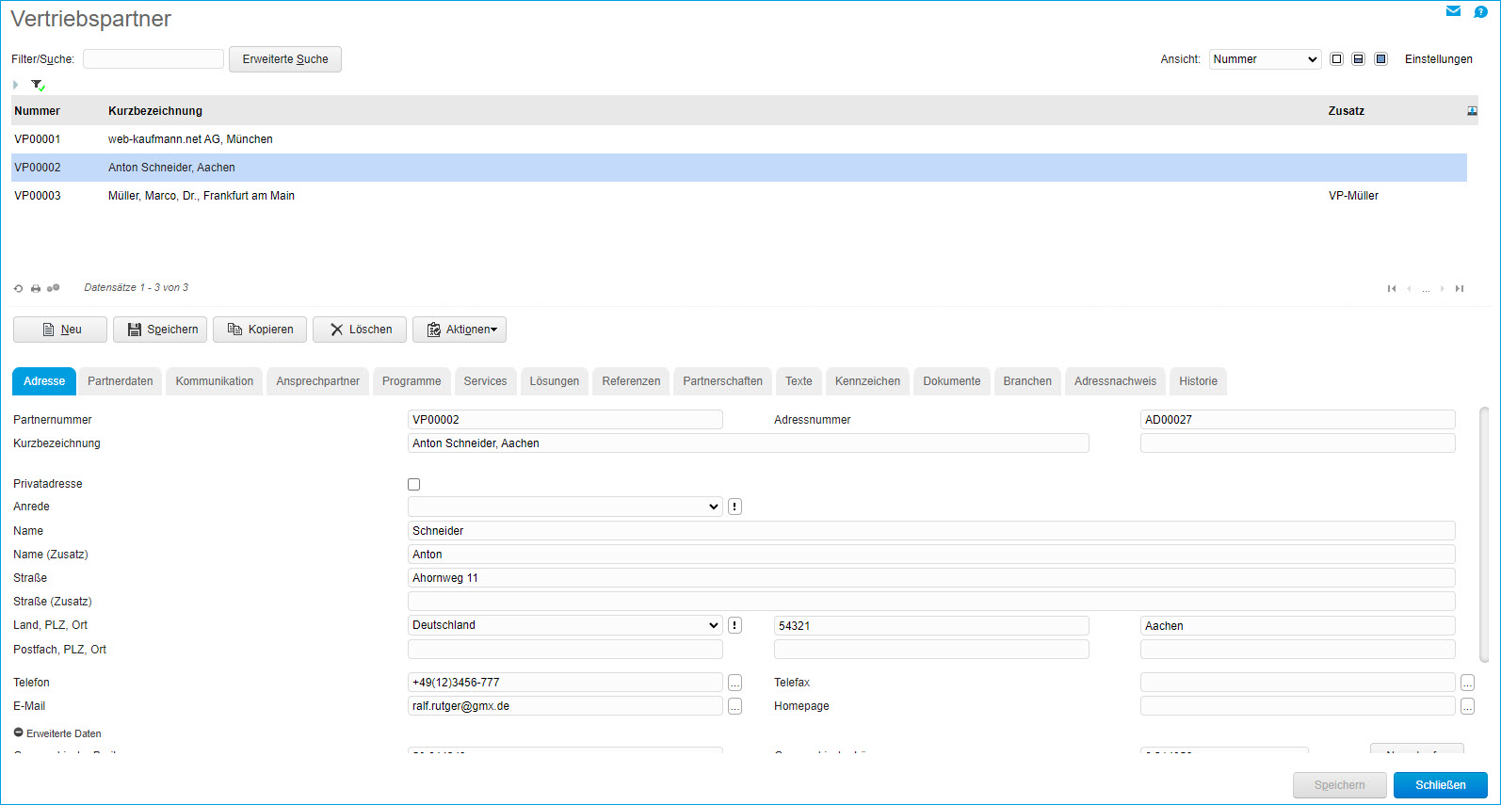Switch to the Partnerdaten tab
This screenshot has height=805, width=1501.
(x=121, y=381)
